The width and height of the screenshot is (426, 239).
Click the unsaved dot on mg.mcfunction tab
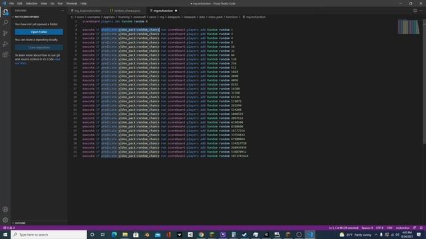[x=176, y=11]
